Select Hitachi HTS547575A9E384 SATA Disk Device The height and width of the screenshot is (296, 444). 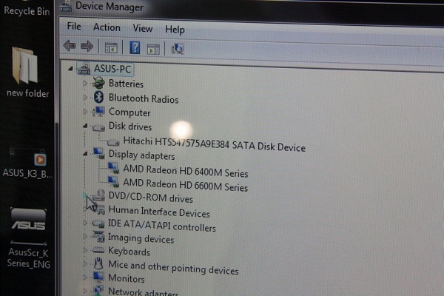click(215, 144)
